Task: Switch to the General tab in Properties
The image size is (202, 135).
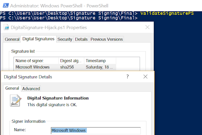Action: (x=12, y=39)
